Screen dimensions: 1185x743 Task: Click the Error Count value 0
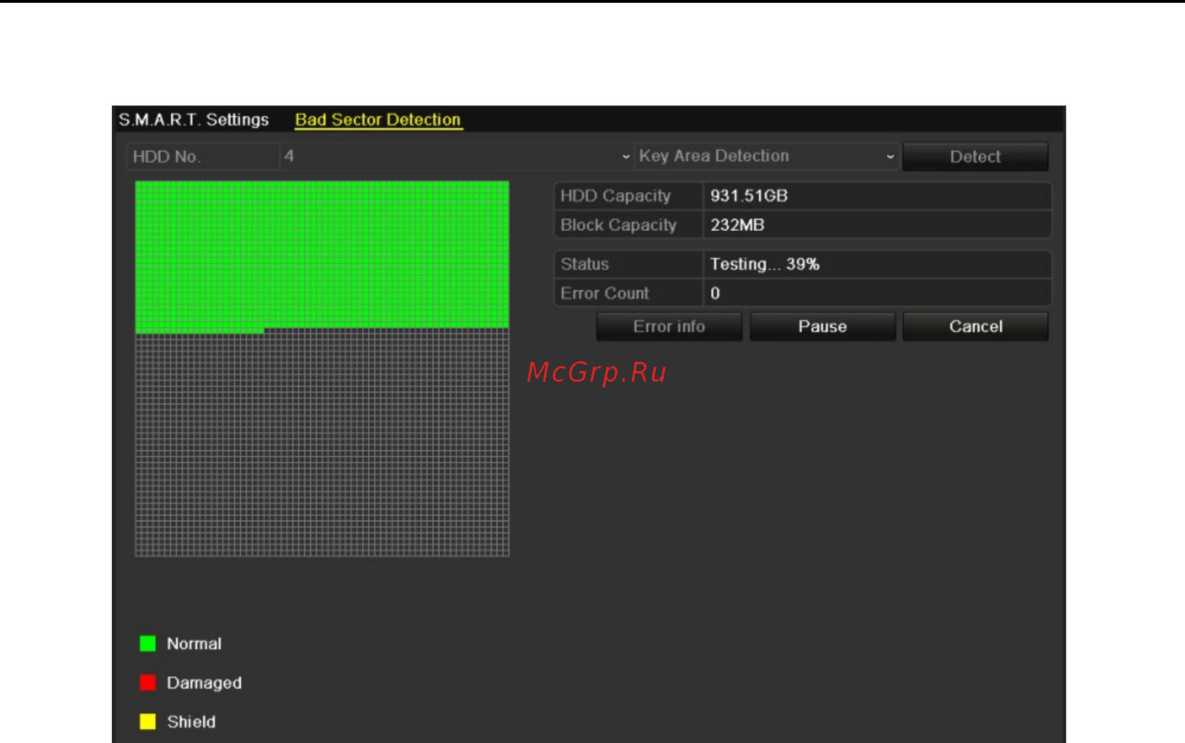[715, 293]
